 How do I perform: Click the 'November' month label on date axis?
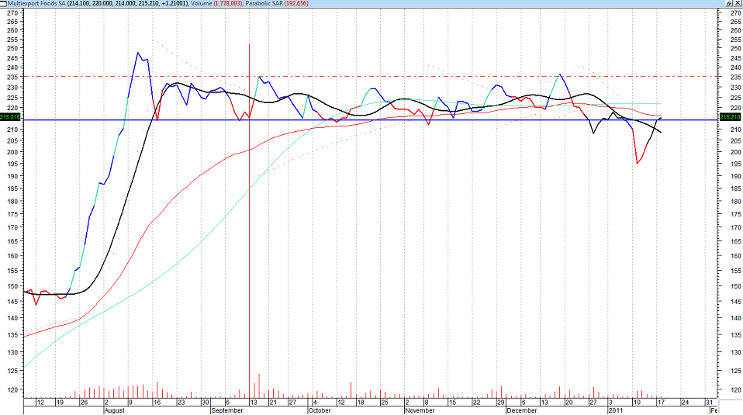point(420,410)
